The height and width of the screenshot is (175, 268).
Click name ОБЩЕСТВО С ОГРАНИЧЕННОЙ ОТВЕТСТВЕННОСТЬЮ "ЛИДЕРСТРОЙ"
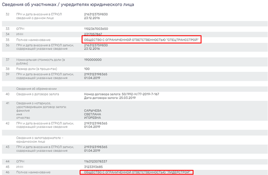point(137,172)
